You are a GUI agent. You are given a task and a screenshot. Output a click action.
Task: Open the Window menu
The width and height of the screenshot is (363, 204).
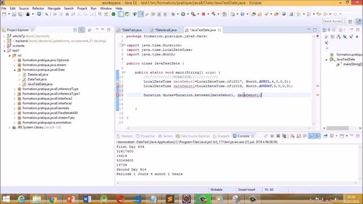coord(106,8)
